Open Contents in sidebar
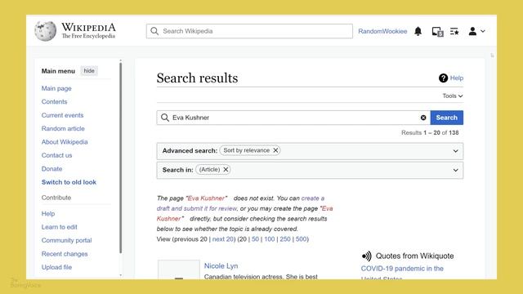The height and width of the screenshot is (294, 523). click(x=55, y=101)
